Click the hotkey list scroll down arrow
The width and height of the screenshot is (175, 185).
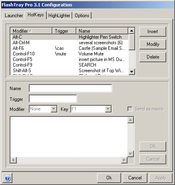(131, 72)
